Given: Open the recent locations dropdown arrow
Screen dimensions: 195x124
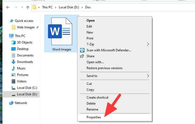Looking at the screenshot, I should click(22, 7).
